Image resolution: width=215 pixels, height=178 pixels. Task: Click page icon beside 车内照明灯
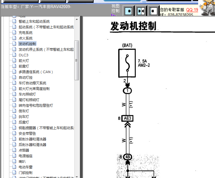click(14, 94)
